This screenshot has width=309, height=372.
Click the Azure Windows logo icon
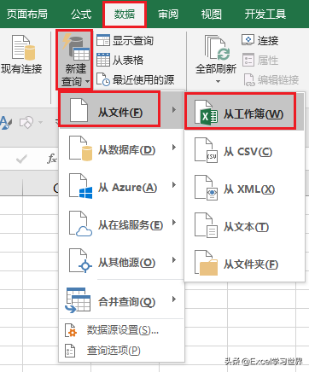(81, 186)
